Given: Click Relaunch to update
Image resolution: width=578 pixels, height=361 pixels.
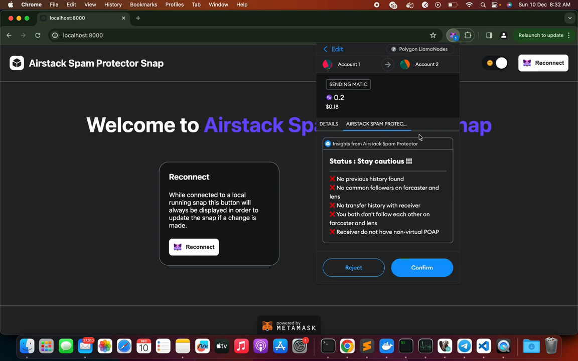Looking at the screenshot, I should click(x=541, y=36).
